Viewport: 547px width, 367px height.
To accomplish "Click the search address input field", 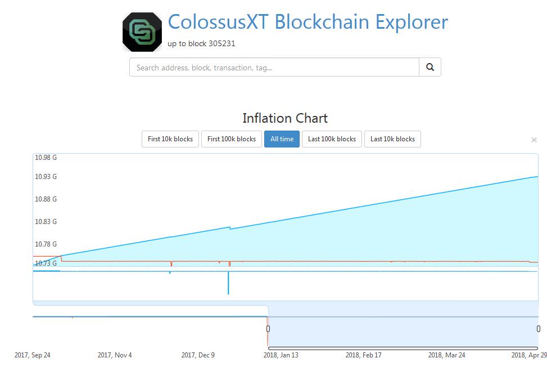I will click(274, 67).
